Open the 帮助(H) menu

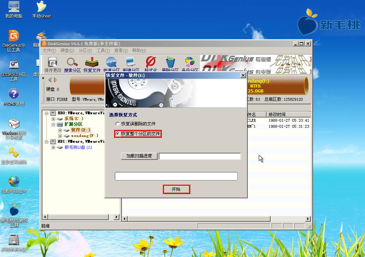pyautogui.click(x=139, y=51)
